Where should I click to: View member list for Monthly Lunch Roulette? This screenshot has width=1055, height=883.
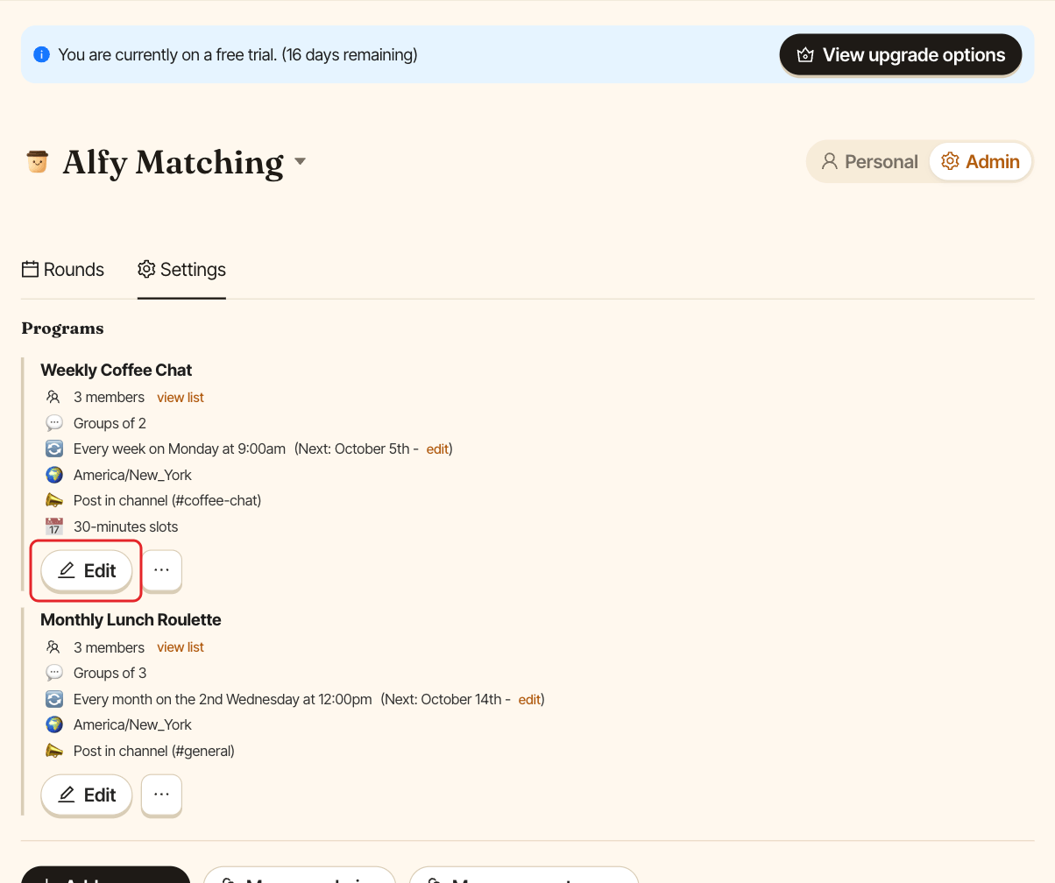pyautogui.click(x=181, y=647)
